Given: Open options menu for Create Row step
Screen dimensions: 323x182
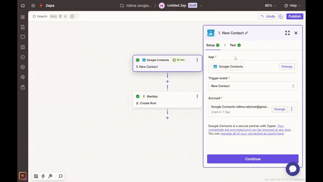Looking at the screenshot, I should tap(197, 96).
